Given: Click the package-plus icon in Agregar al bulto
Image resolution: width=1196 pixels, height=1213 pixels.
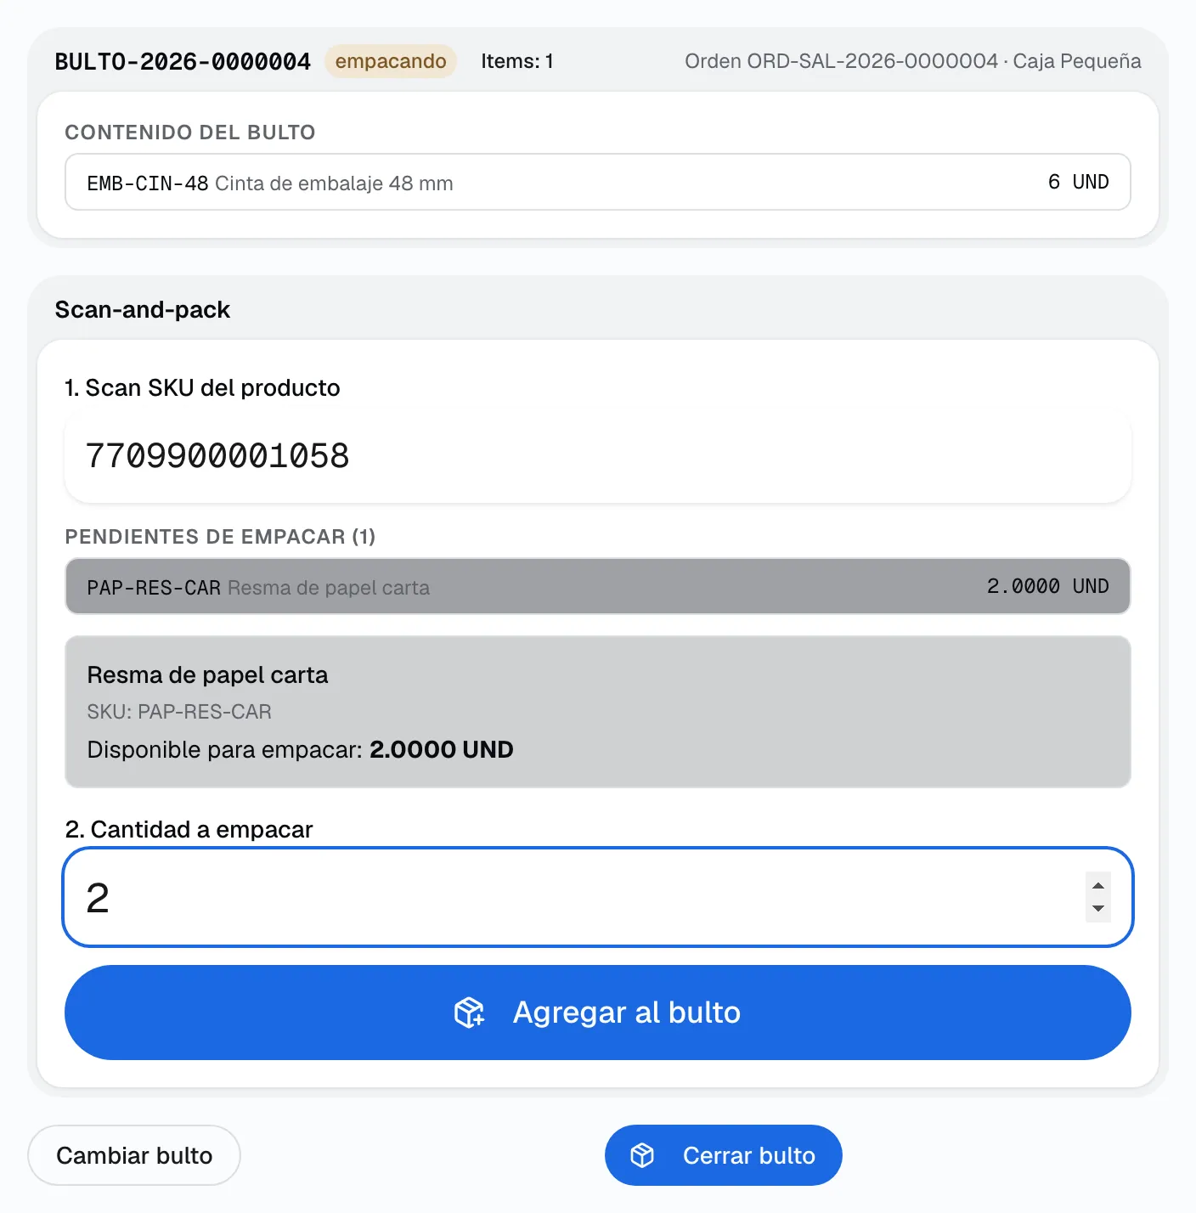Looking at the screenshot, I should click(469, 1013).
